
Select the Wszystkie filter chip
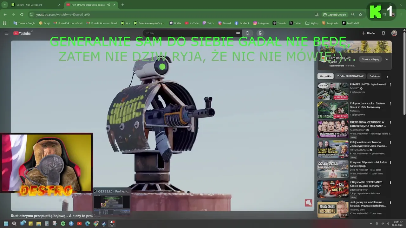(325, 76)
